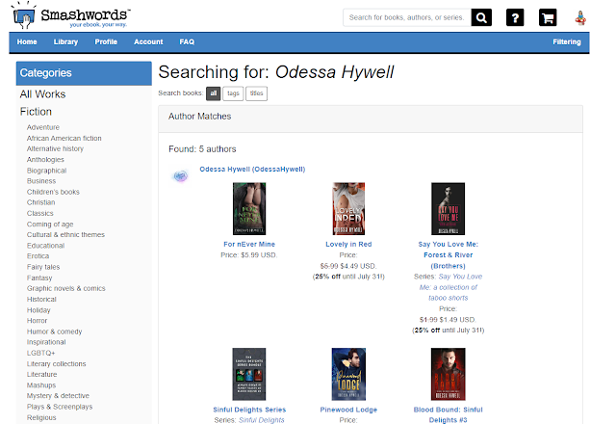Select the Graphic novels & comics category
Viewport: 616px width, 424px height.
tap(66, 288)
